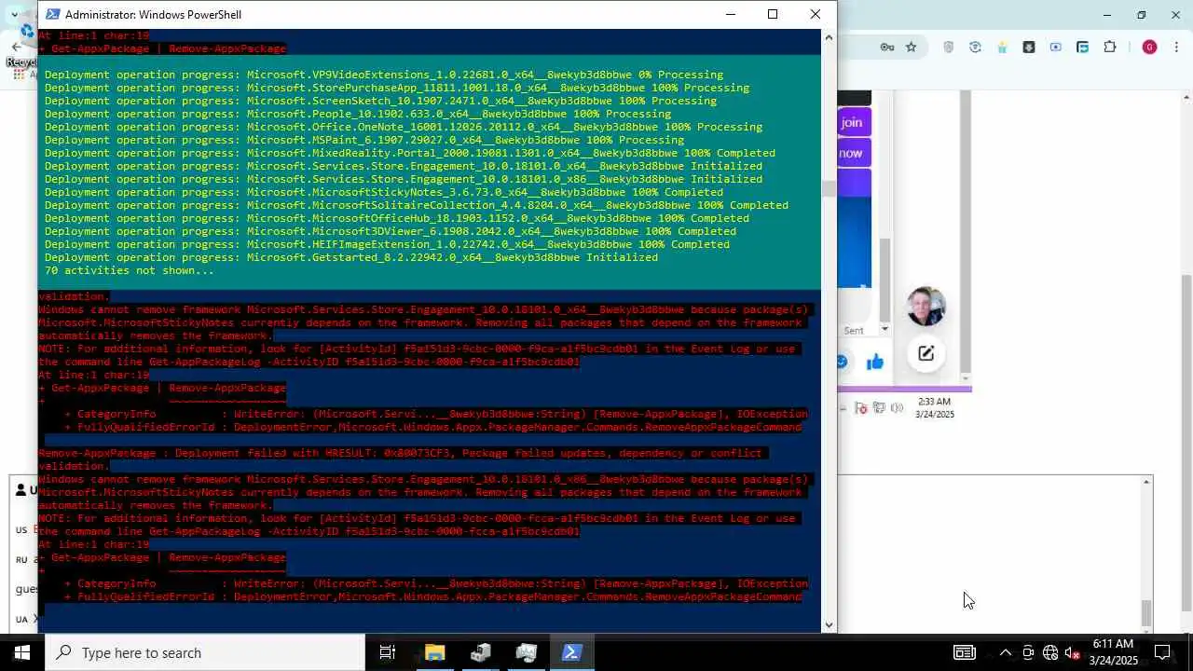Click the 'Microsoft.MSPaint' progress line

click(x=364, y=140)
